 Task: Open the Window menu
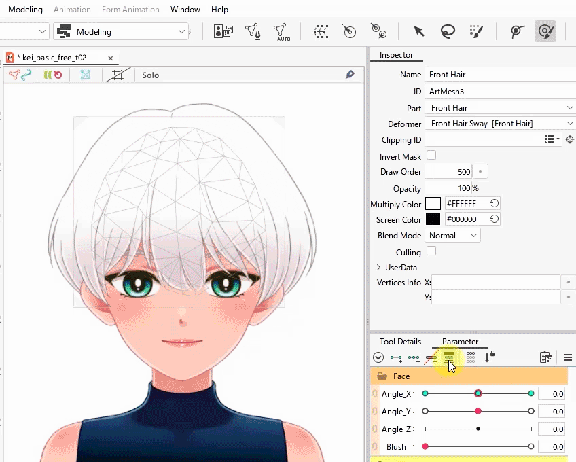(185, 10)
